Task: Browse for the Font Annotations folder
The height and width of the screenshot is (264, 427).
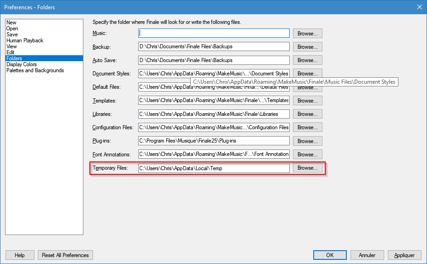Action: [x=307, y=155]
